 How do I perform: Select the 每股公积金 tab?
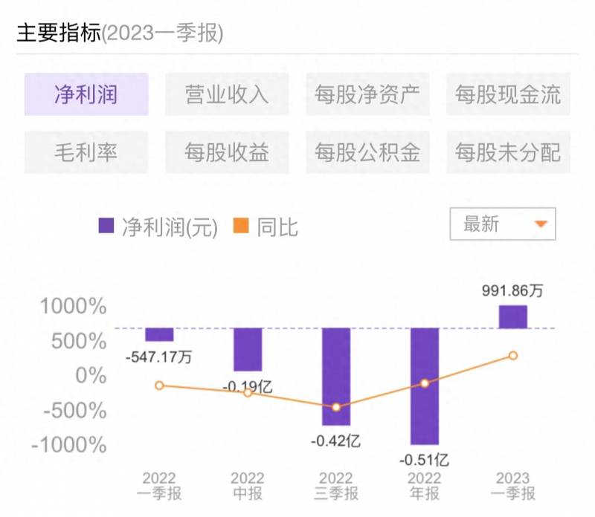point(367,152)
